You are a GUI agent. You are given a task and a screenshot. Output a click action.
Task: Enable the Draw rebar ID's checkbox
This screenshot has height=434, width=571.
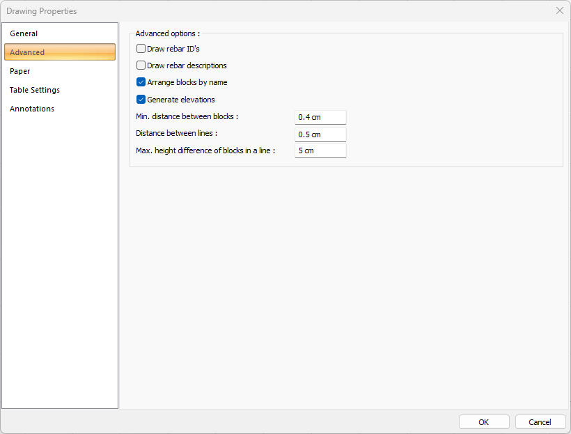[x=141, y=49]
